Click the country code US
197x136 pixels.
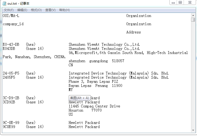[x=71, y=114]
